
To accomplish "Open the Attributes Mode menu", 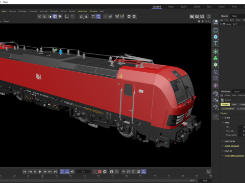I will point(227,96).
